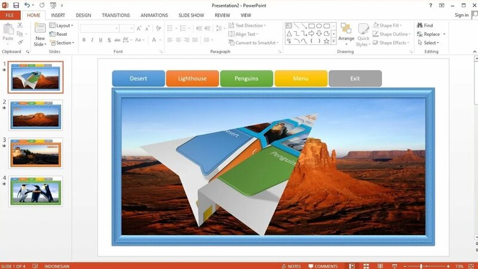
Task: Toggle text Shadow formatting
Action: click(109, 40)
